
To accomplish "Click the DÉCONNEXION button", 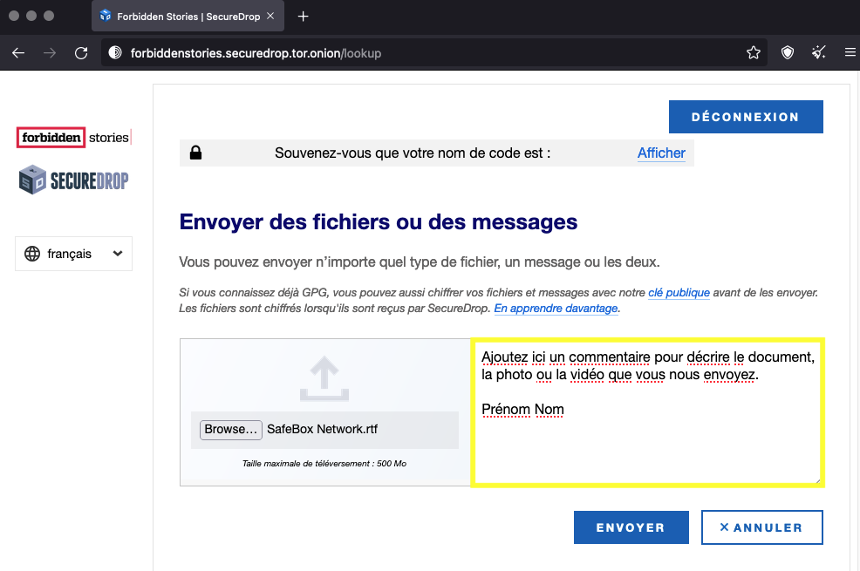I will click(x=745, y=117).
